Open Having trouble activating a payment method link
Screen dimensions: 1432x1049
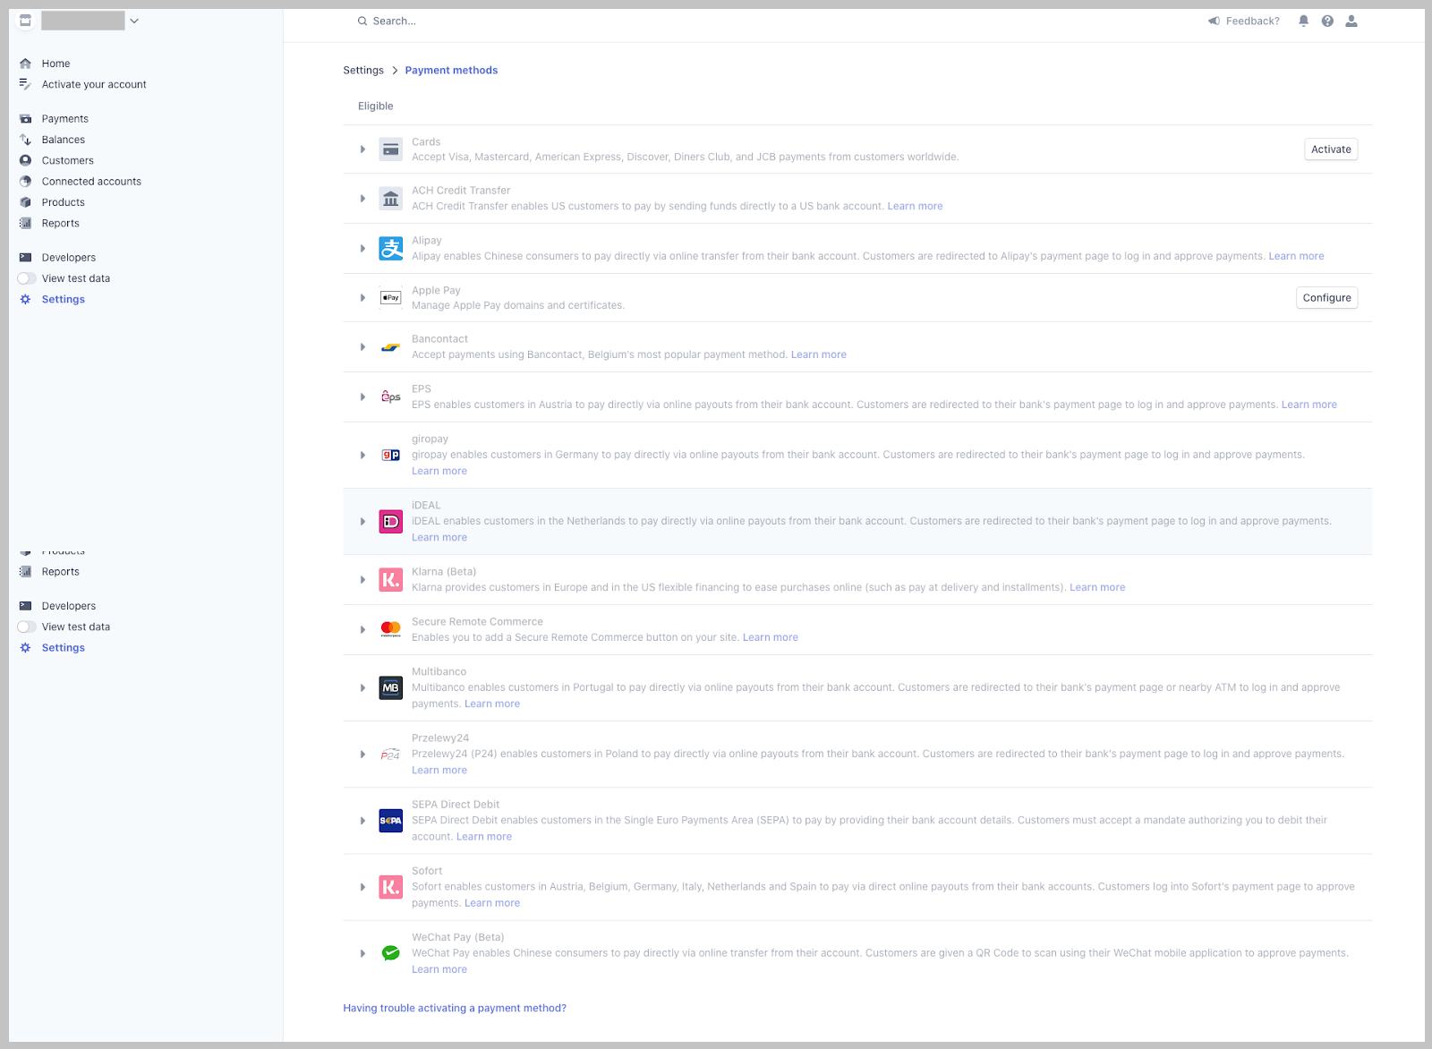455,1008
